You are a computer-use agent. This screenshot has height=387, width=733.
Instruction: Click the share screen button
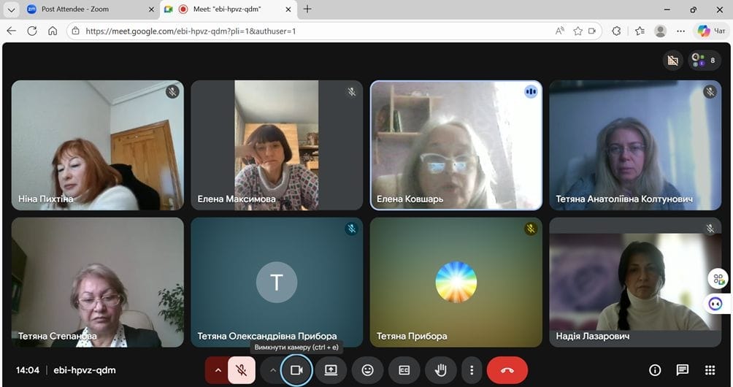(x=331, y=370)
